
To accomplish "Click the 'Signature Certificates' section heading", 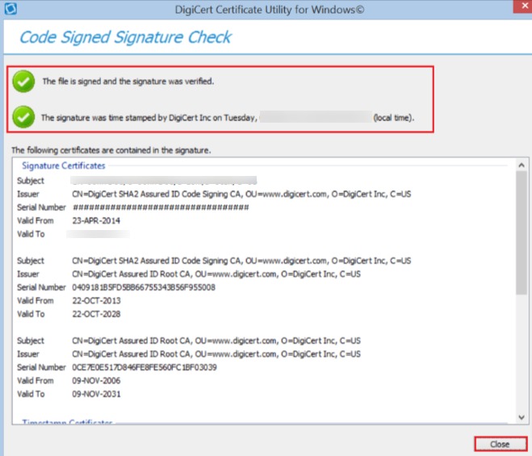I will pos(64,165).
